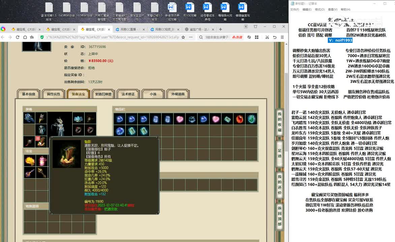Click 返回顶部 sidebar button

(280, 216)
